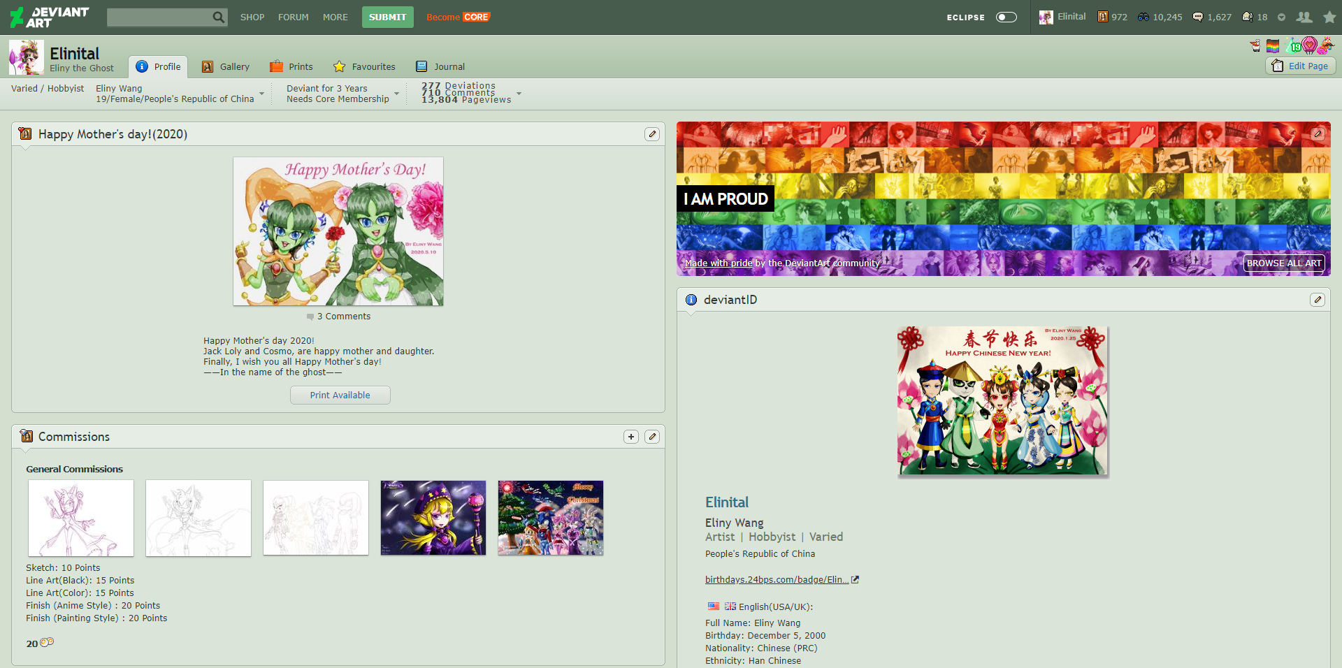The height and width of the screenshot is (668, 1342).
Task: Follow the Become CORE link
Action: [459, 17]
